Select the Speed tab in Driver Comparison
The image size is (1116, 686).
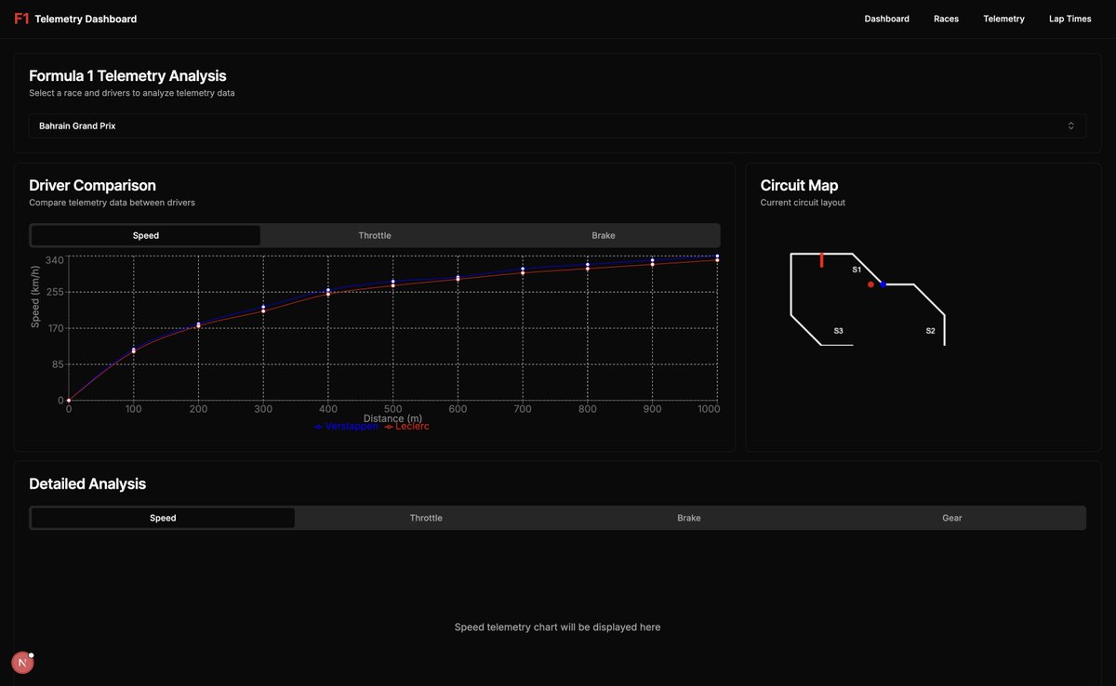(146, 235)
